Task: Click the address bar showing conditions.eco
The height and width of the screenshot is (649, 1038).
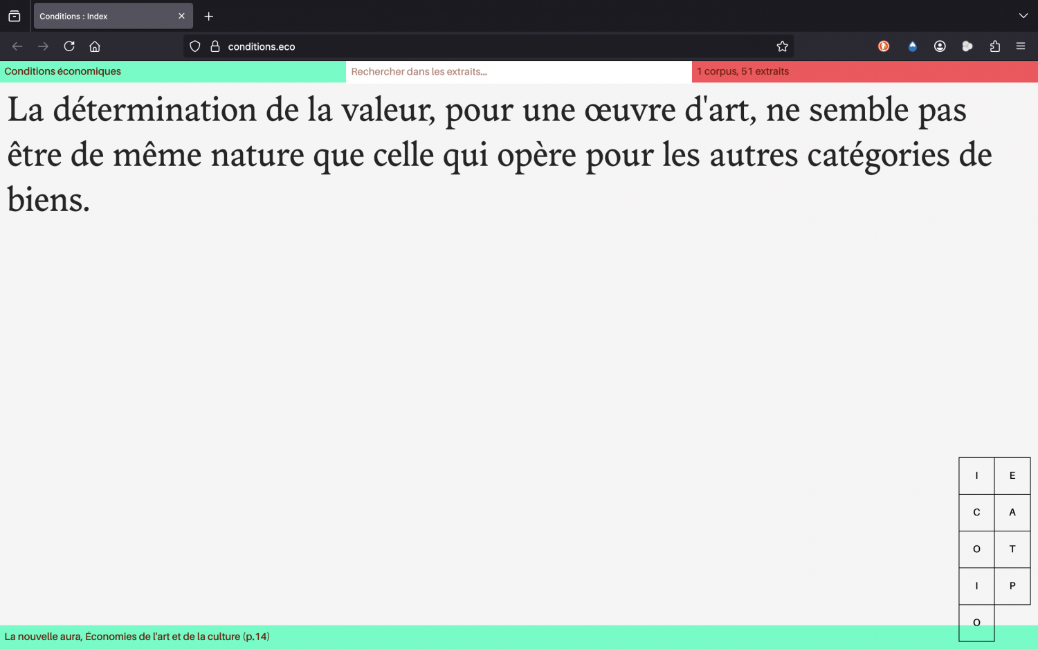Action: click(484, 46)
